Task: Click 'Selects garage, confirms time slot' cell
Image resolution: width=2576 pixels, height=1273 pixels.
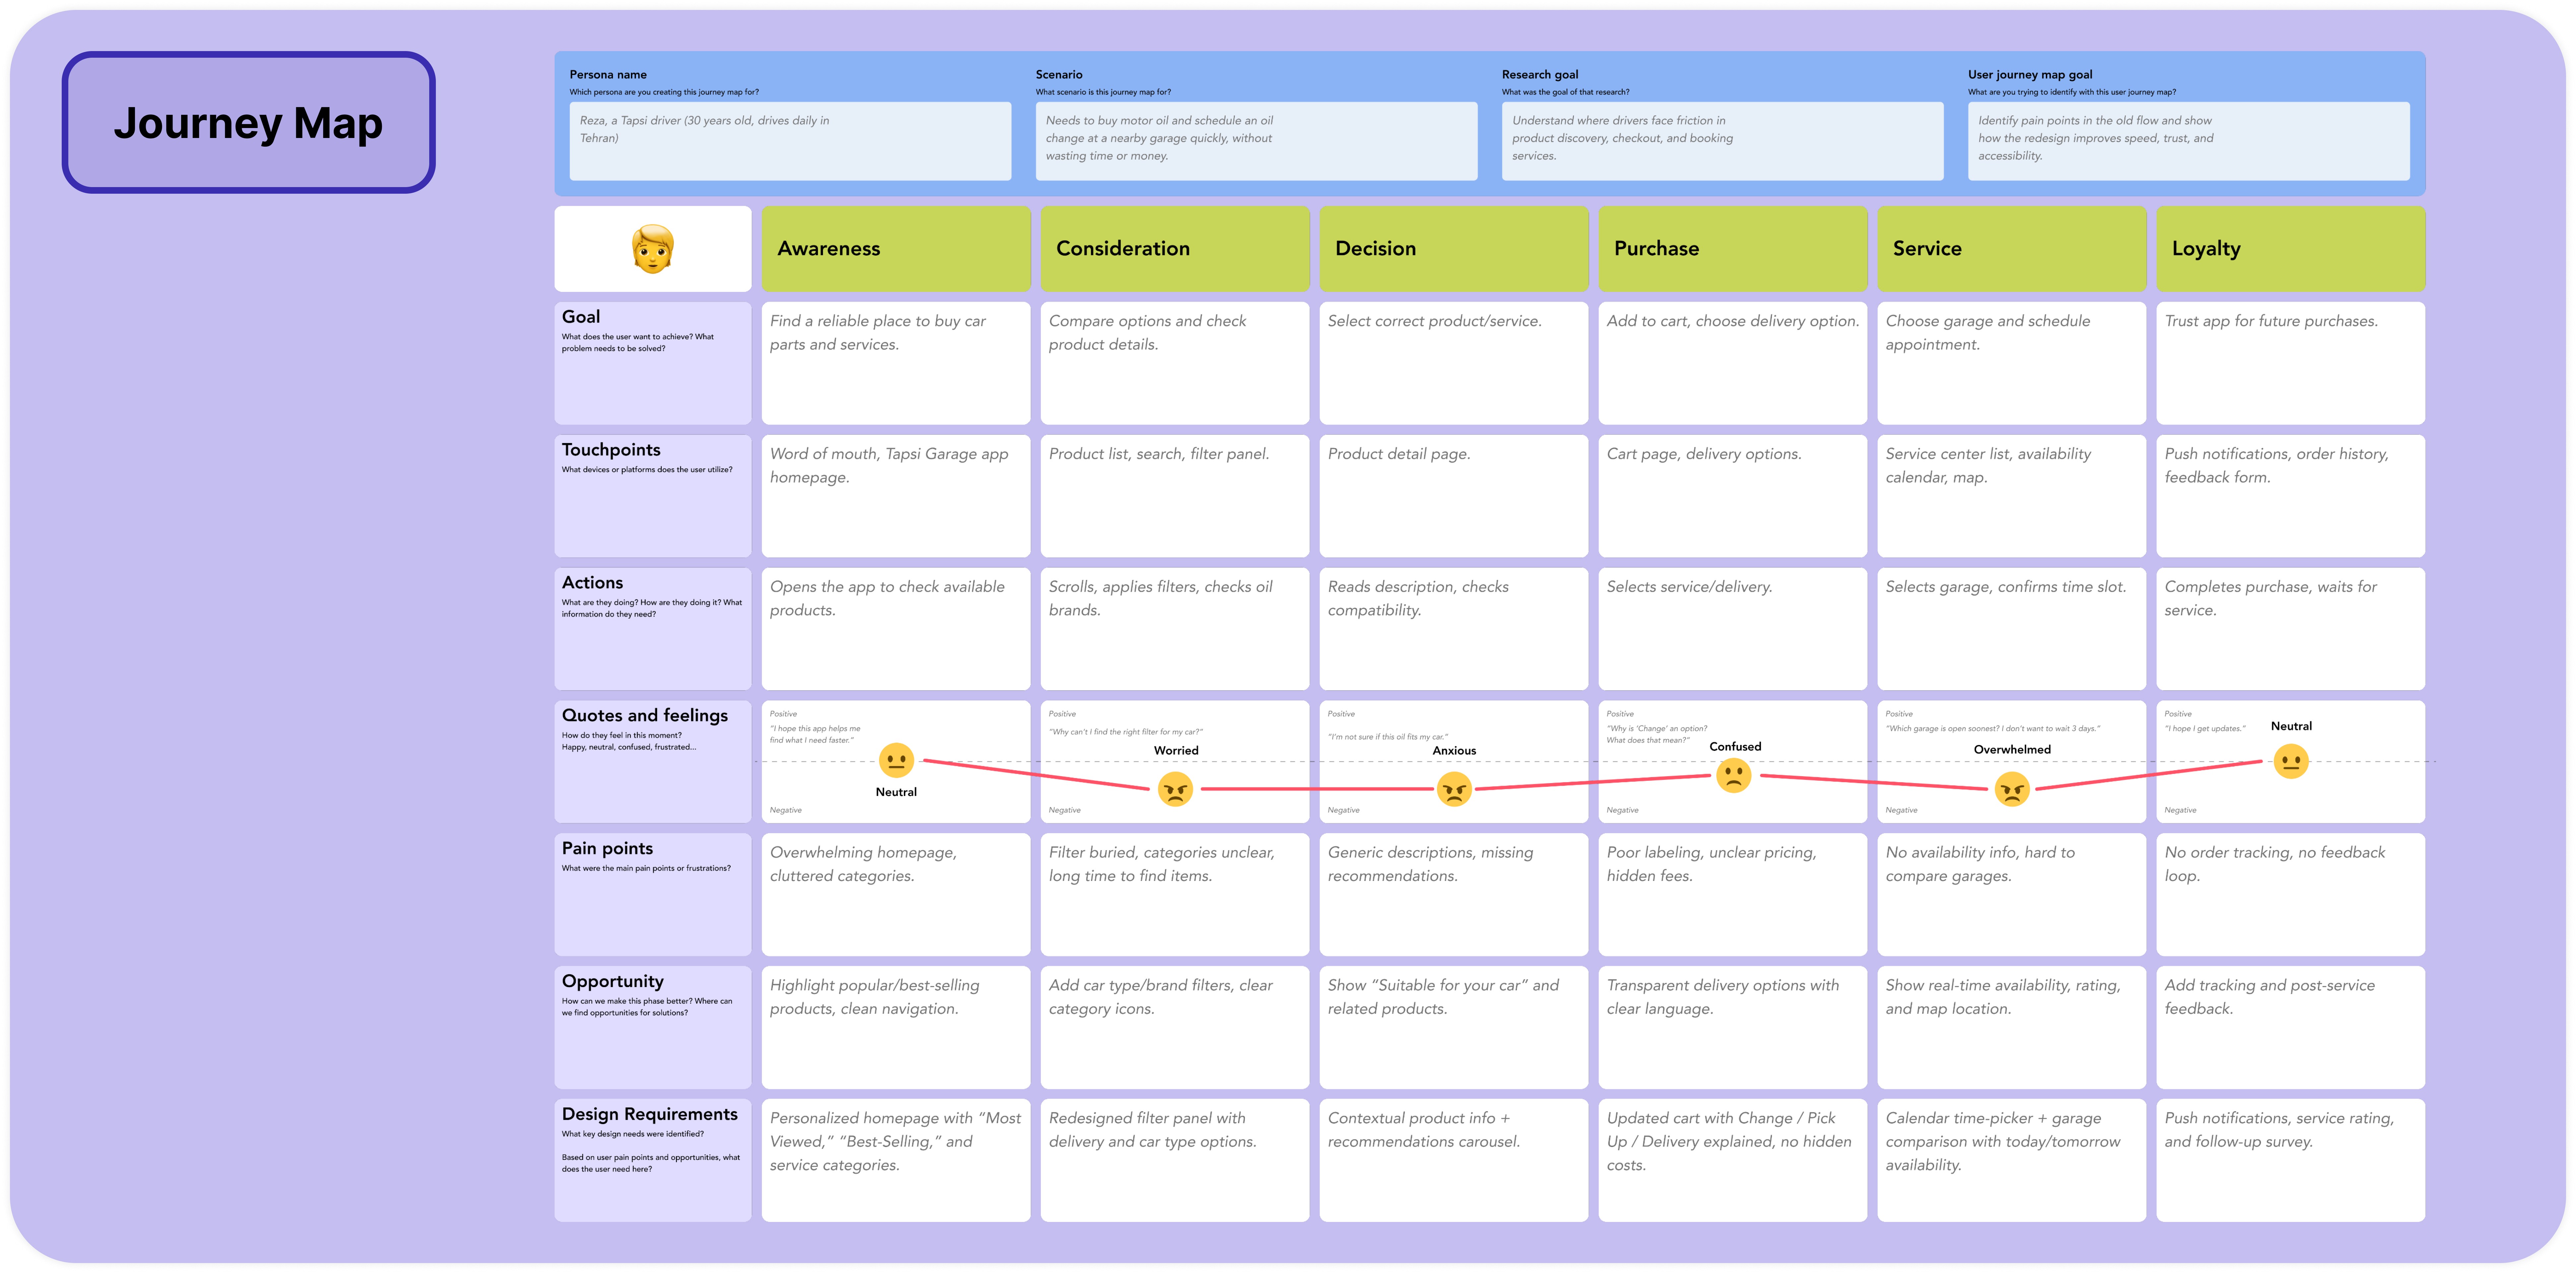Action: (2012, 629)
